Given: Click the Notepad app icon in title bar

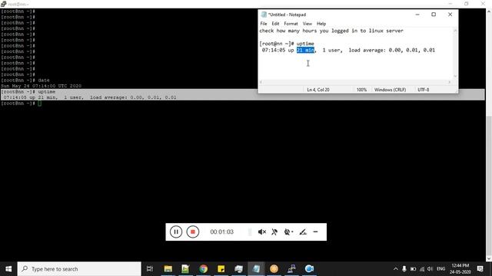Looking at the screenshot, I should point(264,15).
